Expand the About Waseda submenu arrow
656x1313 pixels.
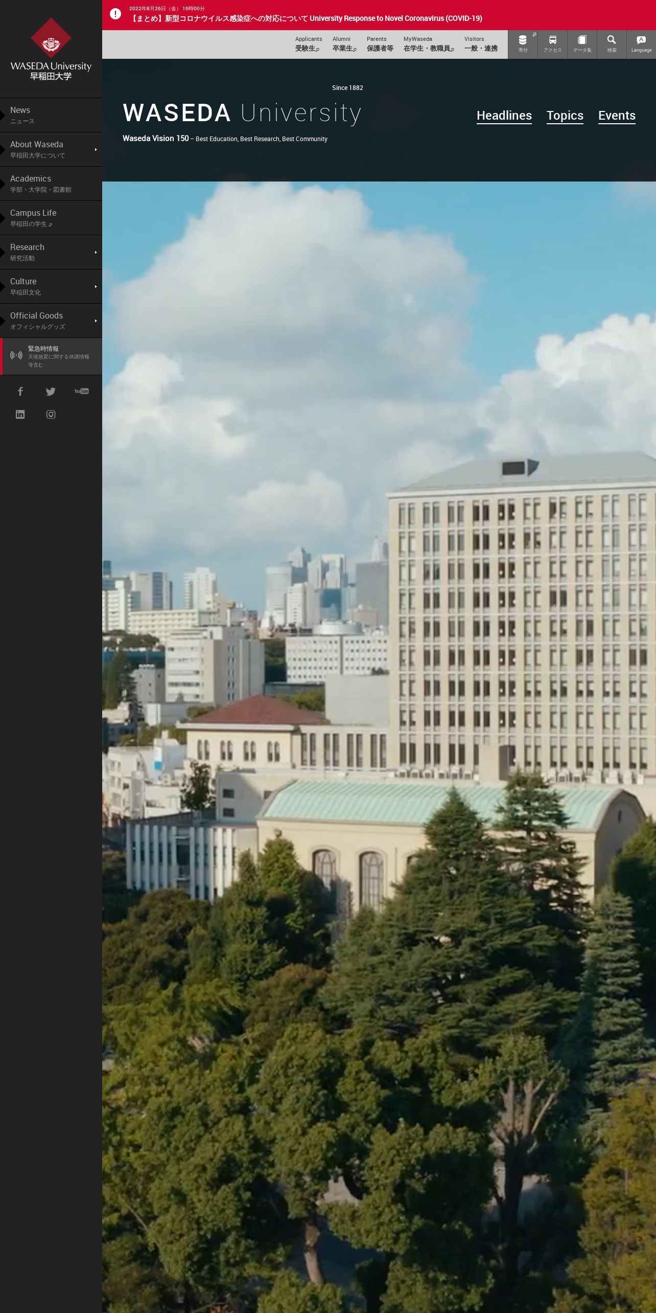[x=96, y=149]
